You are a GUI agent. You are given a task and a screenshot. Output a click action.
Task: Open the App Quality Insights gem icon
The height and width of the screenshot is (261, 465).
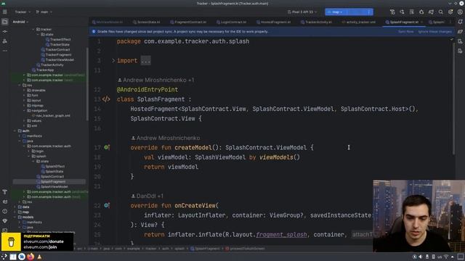pyautogui.click(x=5, y=221)
